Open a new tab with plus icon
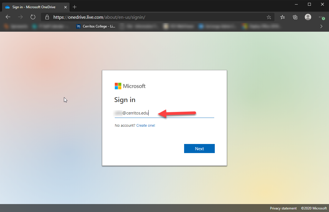The image size is (329, 212). click(74, 7)
